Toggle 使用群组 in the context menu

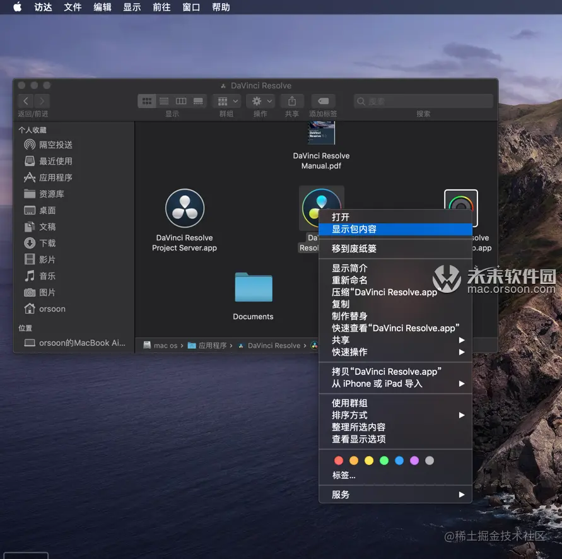(x=395, y=403)
